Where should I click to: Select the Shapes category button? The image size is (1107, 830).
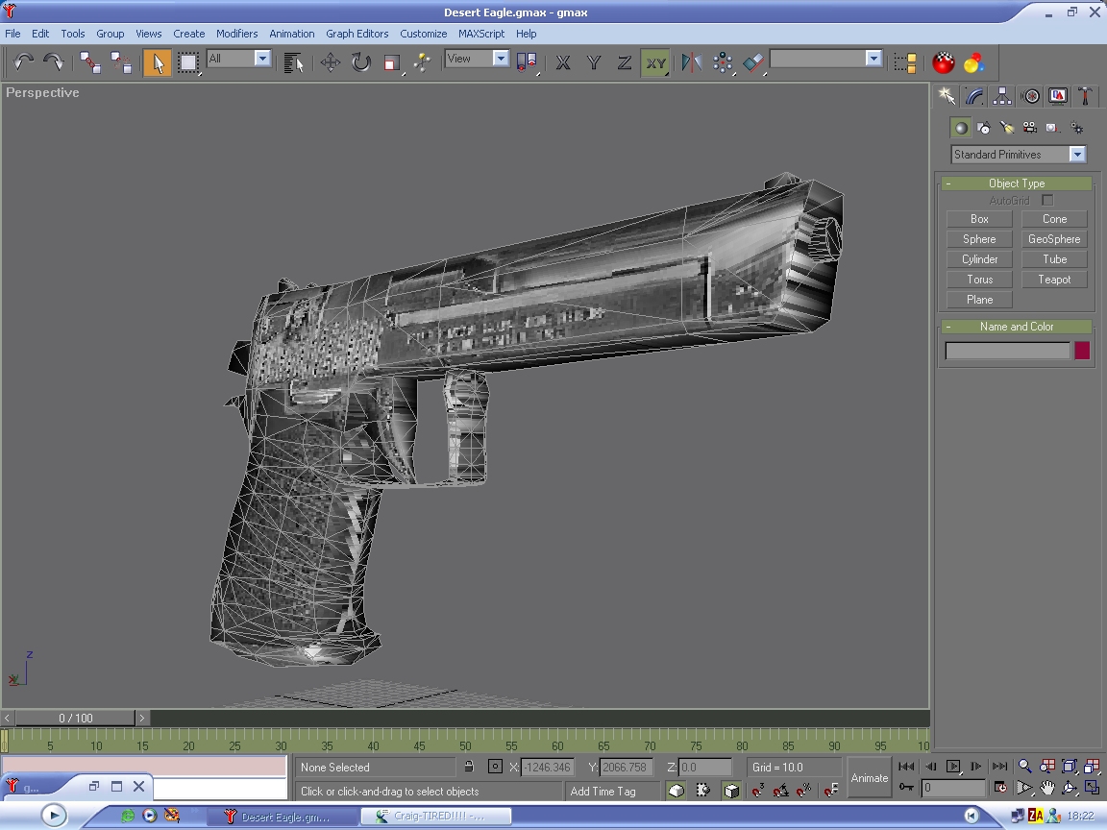click(x=983, y=128)
